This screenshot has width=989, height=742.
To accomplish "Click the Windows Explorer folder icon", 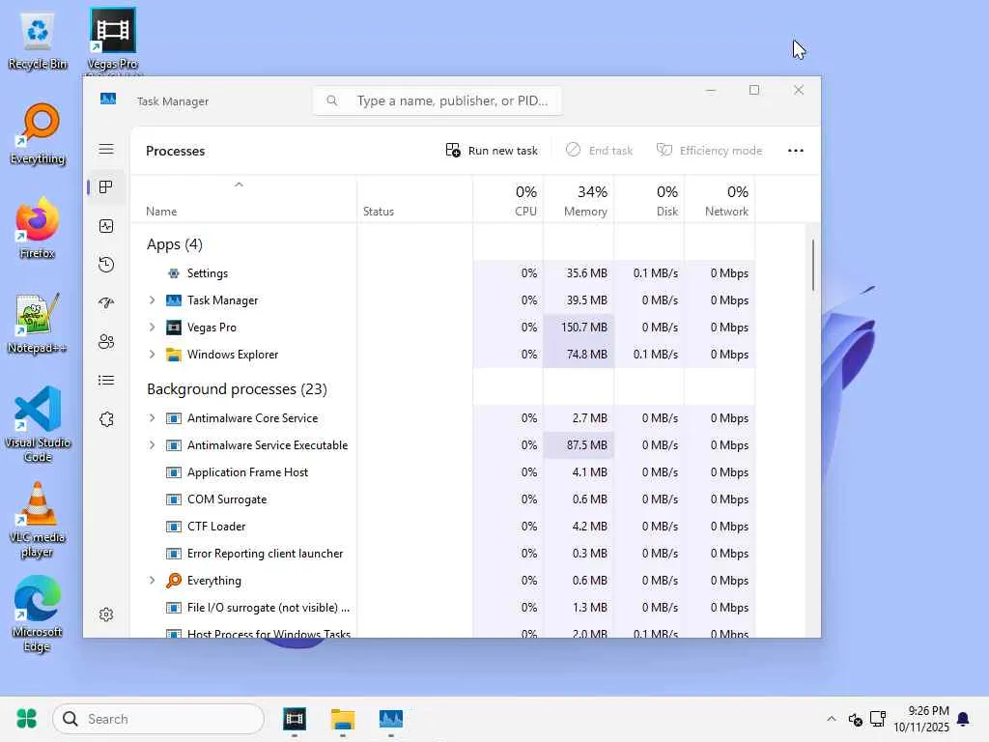I will tap(174, 355).
